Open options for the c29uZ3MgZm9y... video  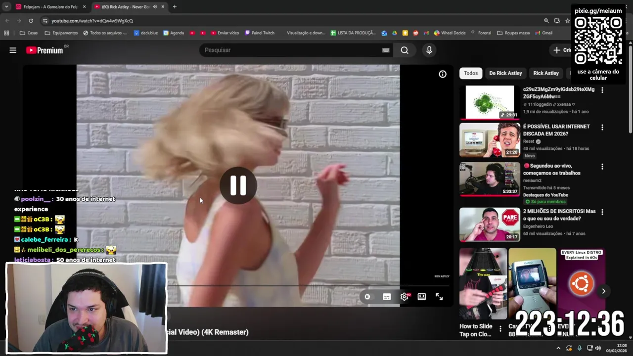click(x=602, y=90)
